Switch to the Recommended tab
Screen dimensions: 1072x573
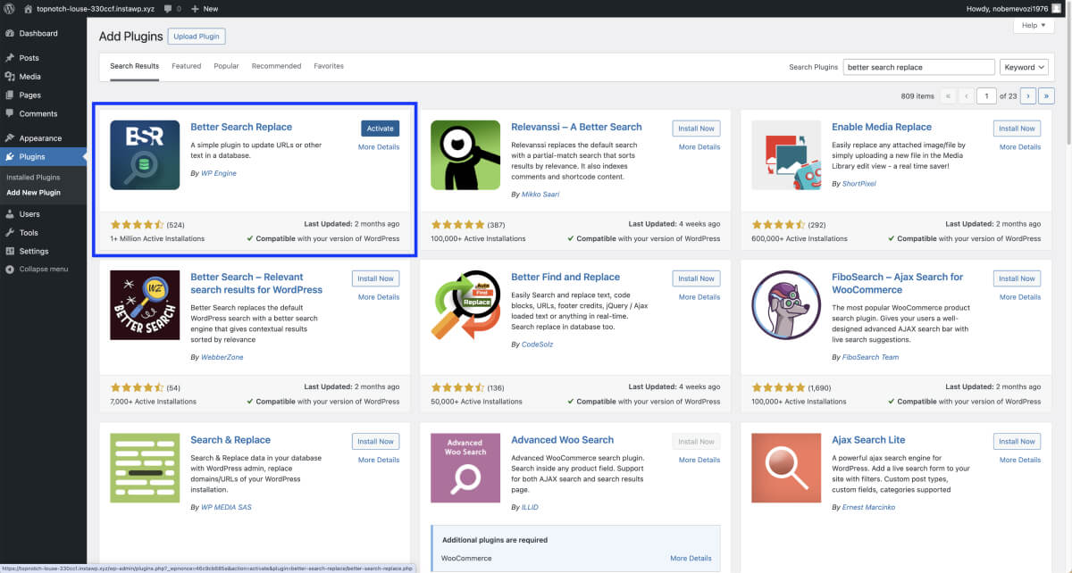276,66
